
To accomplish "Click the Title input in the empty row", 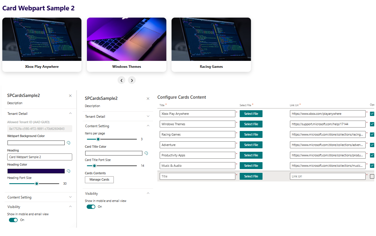I will (197, 176).
